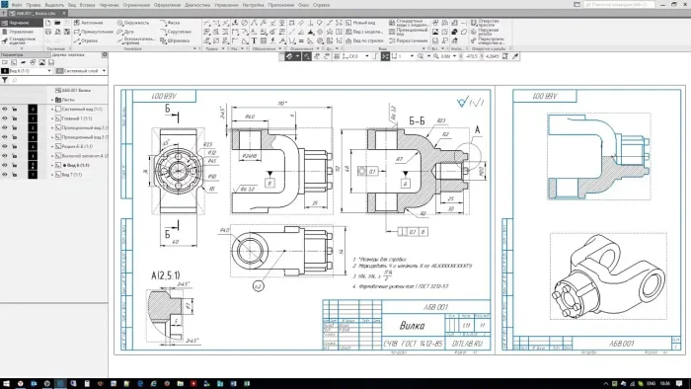Open the СК 0 coordinate system dropdown

(x=366, y=56)
